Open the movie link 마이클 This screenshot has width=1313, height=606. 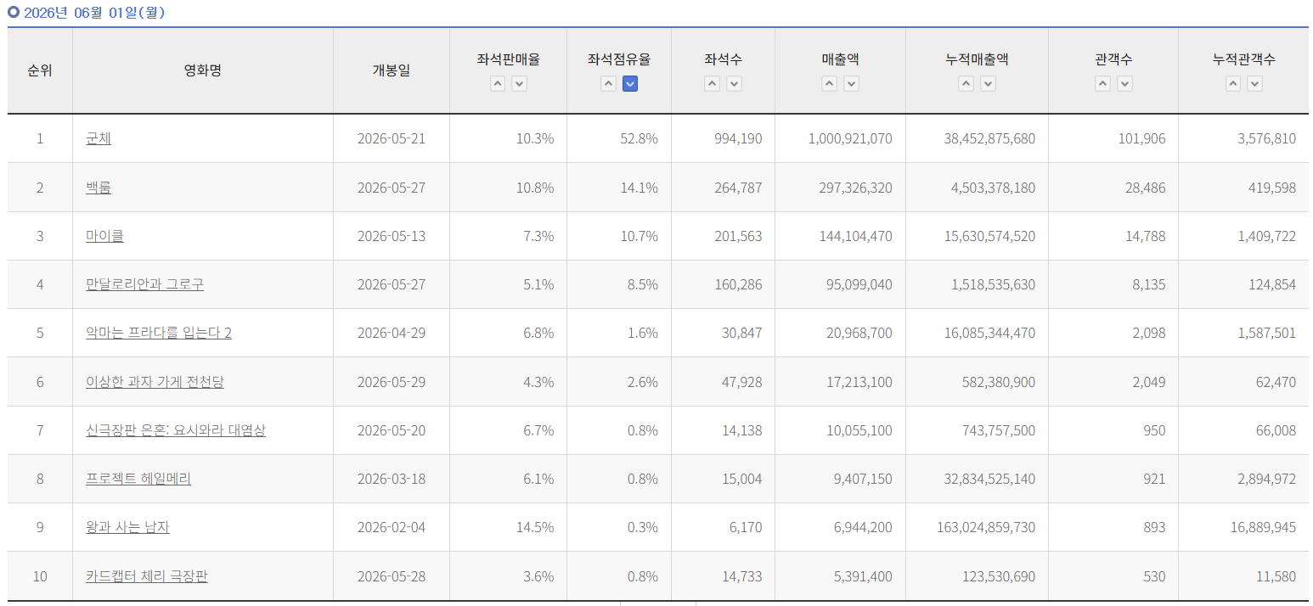coord(104,236)
